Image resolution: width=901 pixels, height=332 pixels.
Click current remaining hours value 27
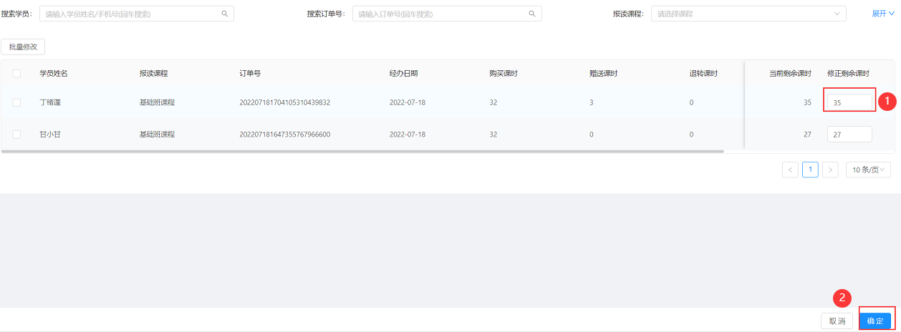click(807, 135)
